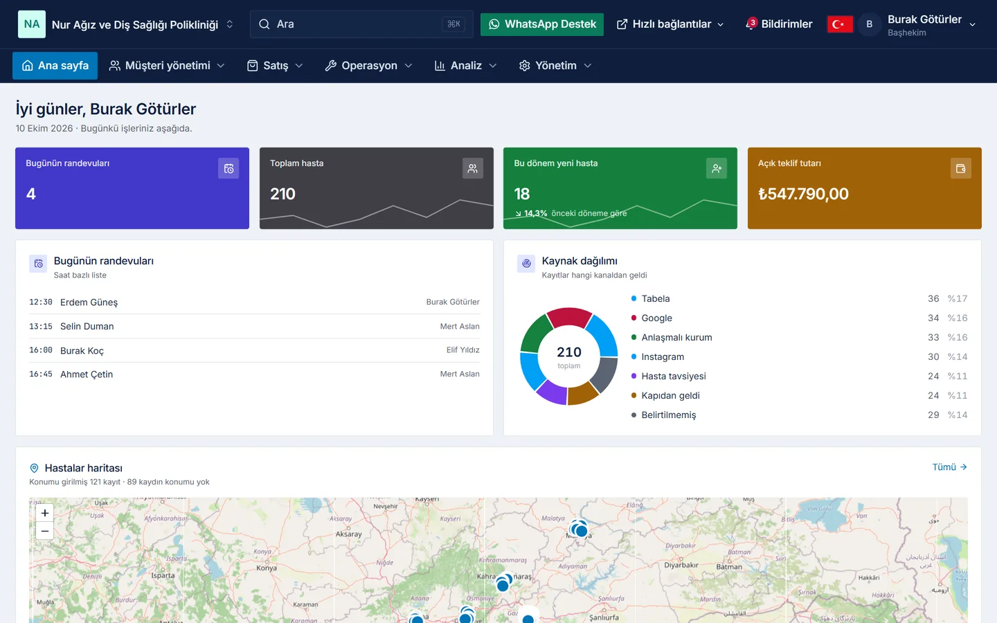Expand the Satış menu

275,66
